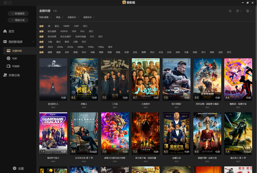Screen dimensions: 257x173
Task: Open the Diplomat series poster
Action: 84,133
